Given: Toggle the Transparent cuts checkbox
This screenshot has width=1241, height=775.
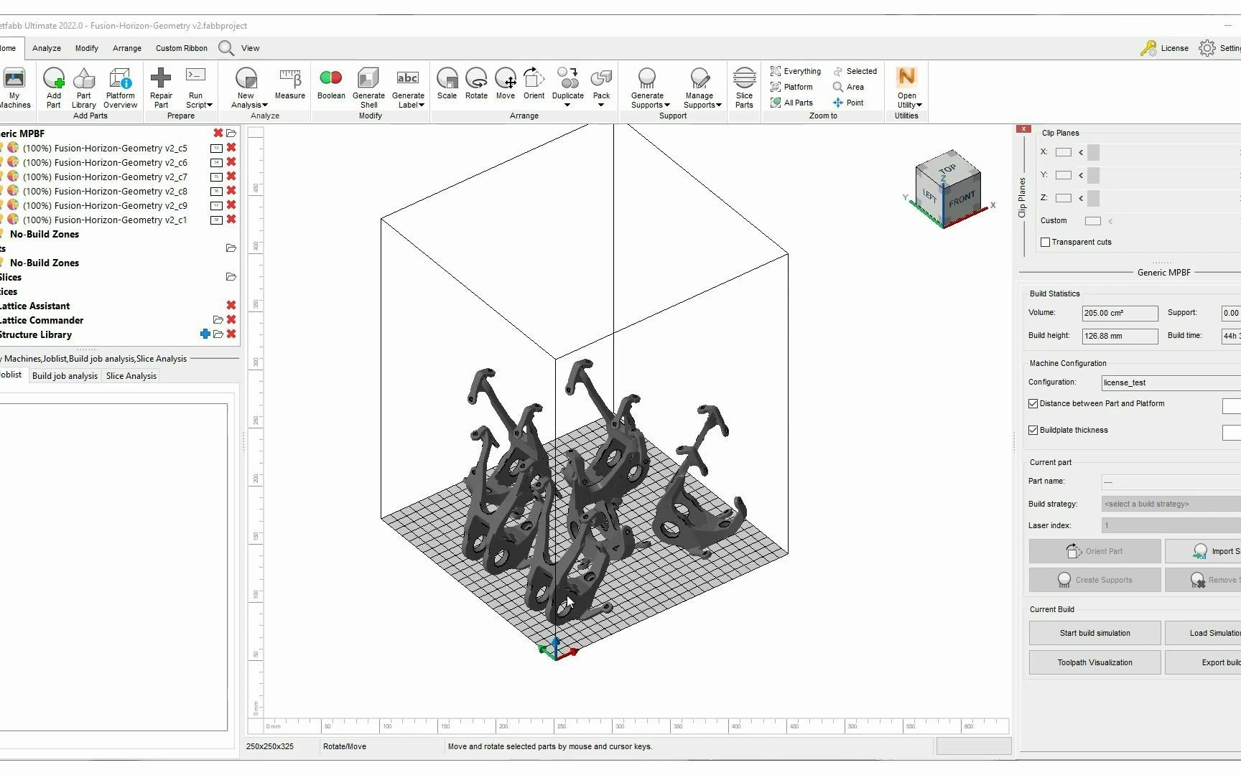Looking at the screenshot, I should (1046, 242).
